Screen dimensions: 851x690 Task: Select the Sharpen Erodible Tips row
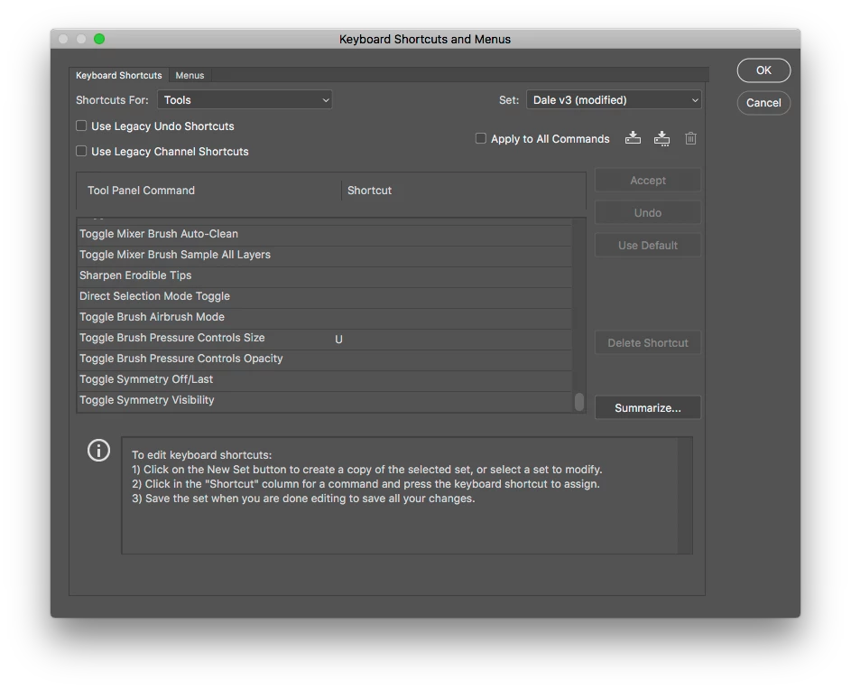coord(325,275)
